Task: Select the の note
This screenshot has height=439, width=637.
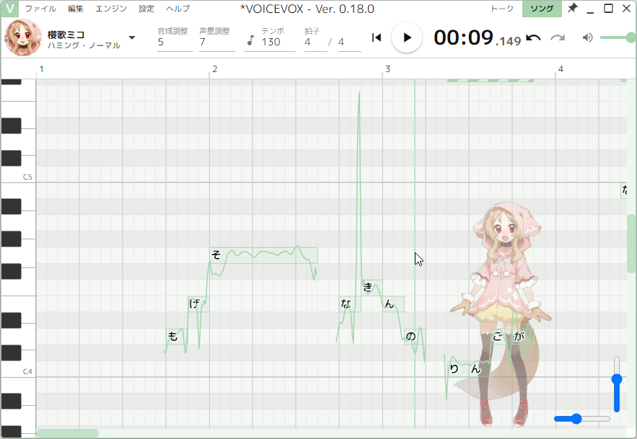Action: click(x=415, y=336)
